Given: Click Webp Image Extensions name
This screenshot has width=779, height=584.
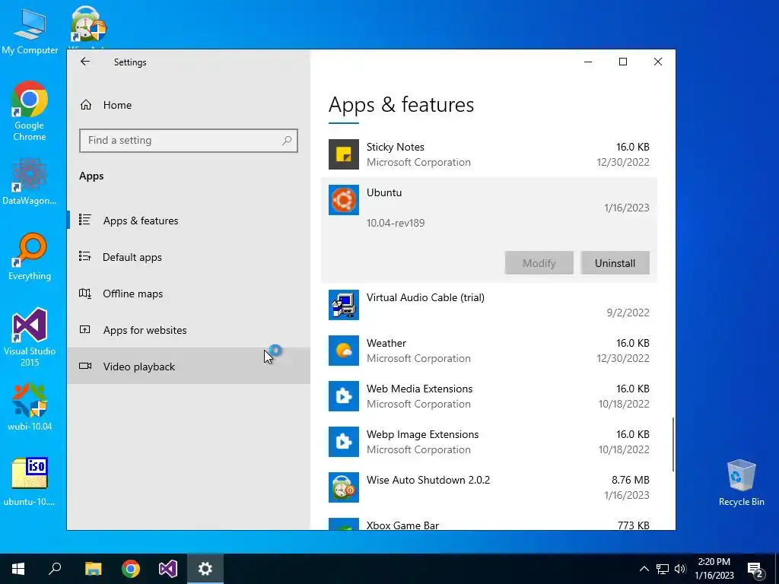Looking at the screenshot, I should tap(422, 434).
